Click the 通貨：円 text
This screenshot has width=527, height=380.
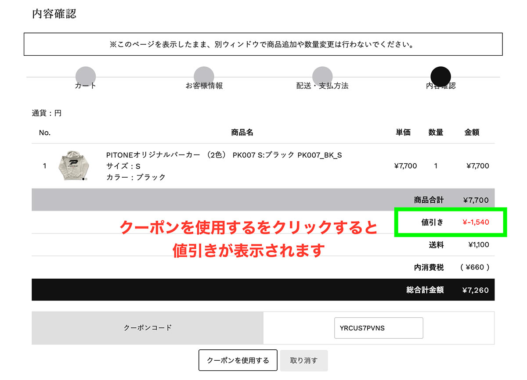[47, 113]
